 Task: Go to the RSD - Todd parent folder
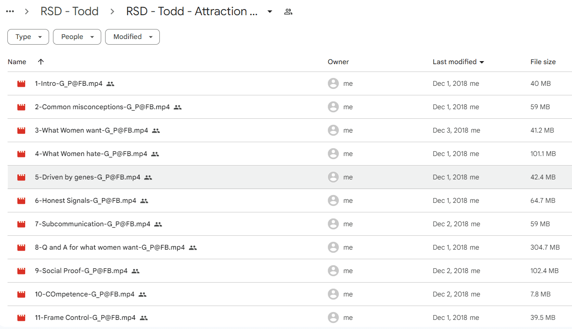69,11
